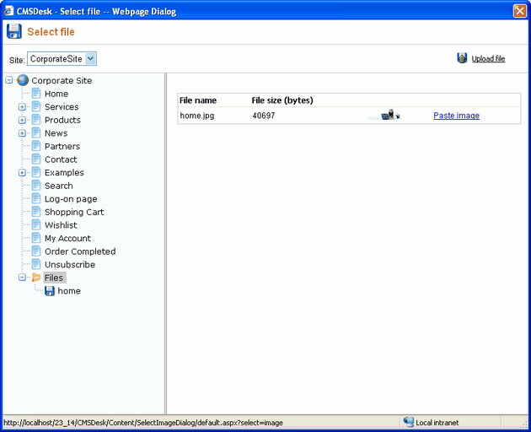Select the Examples label in the tree
531x432 pixels.
point(64,173)
